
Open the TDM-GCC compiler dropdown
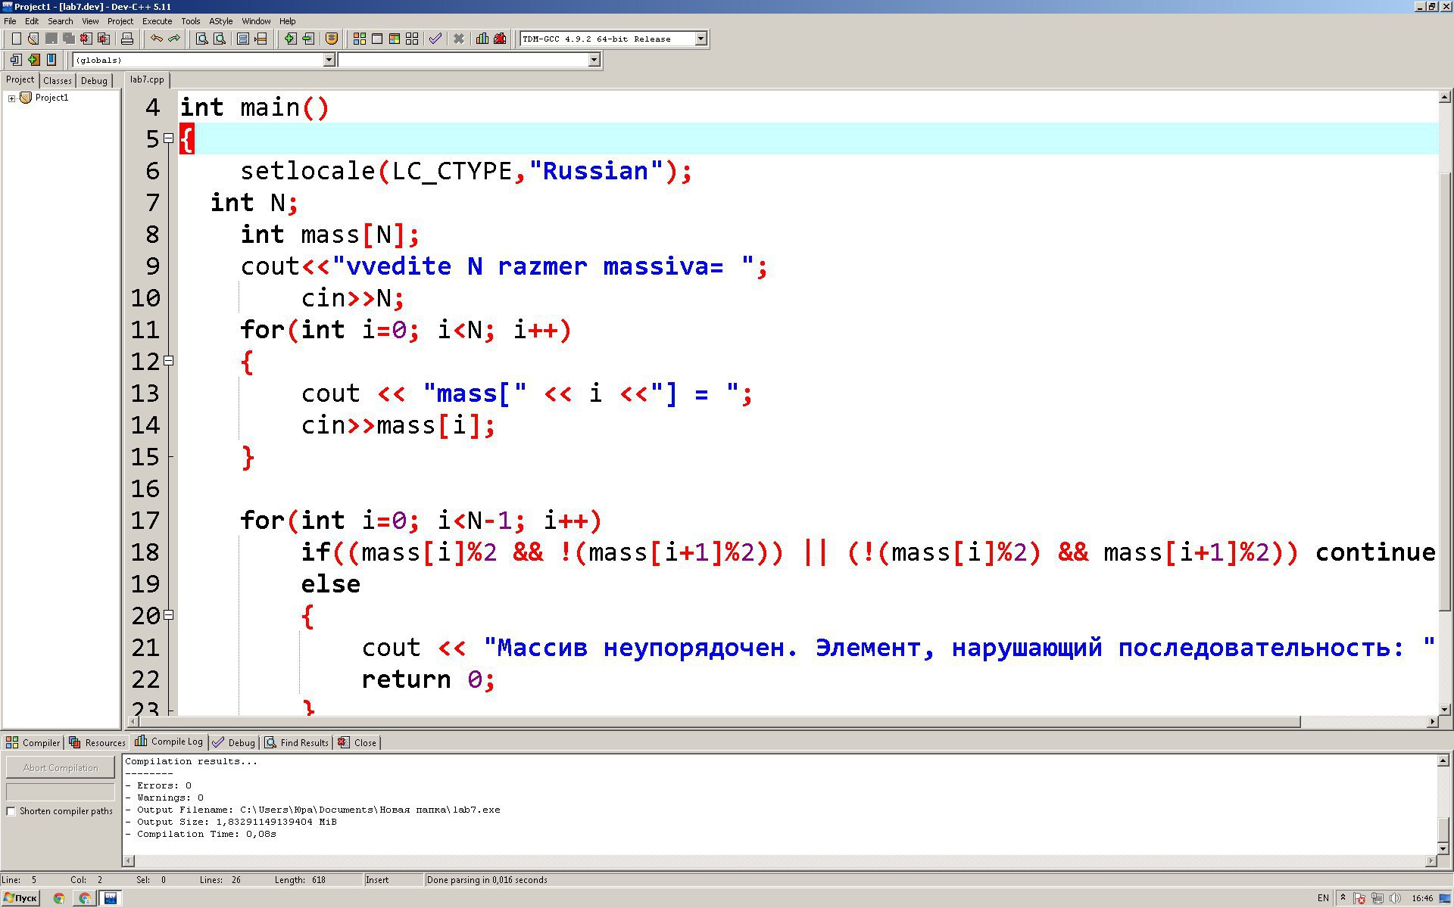point(700,39)
